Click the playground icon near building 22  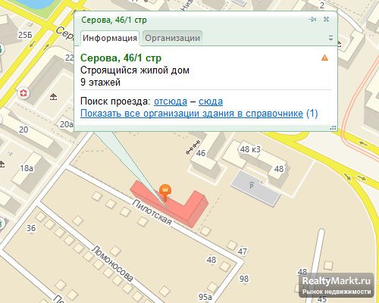point(53,96)
